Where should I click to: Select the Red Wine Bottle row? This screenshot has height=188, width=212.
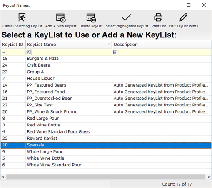[x=106, y=125]
